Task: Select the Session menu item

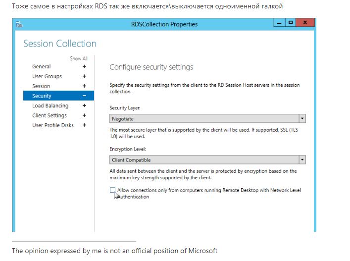Action: click(x=41, y=86)
